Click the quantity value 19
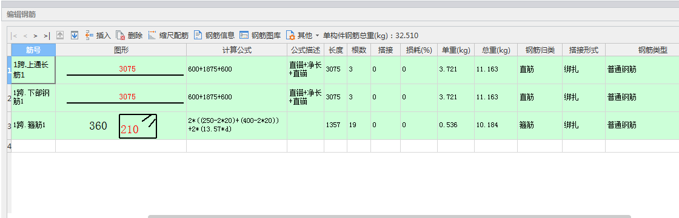Viewport: 679px width, 218px height. pyautogui.click(x=353, y=125)
